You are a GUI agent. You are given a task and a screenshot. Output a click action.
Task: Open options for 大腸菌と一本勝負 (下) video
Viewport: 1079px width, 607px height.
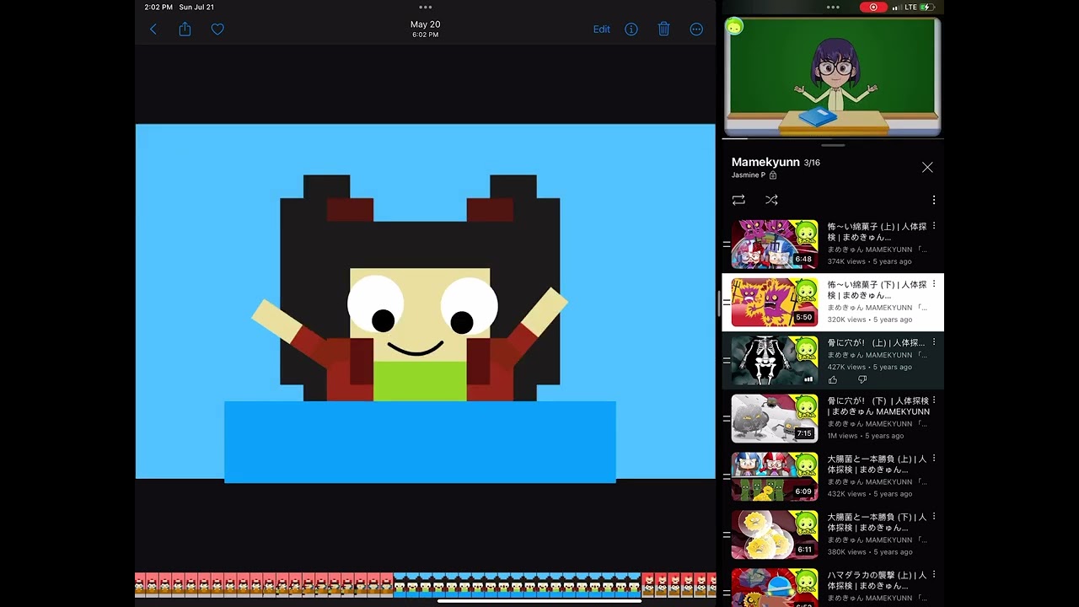933,517
